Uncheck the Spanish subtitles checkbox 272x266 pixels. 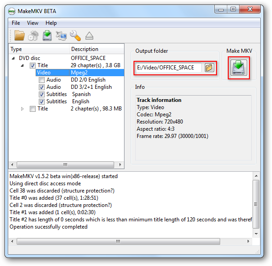coord(41,94)
